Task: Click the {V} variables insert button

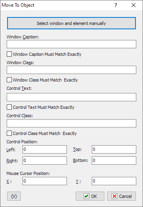Action: [14, 196]
